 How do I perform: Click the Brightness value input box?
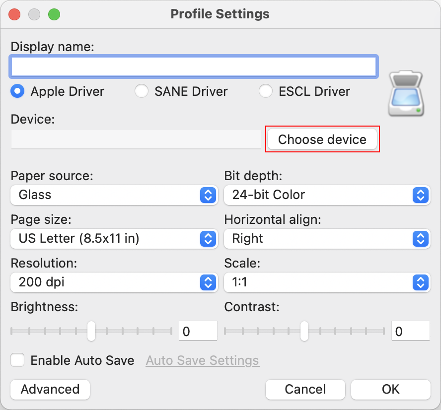(198, 331)
